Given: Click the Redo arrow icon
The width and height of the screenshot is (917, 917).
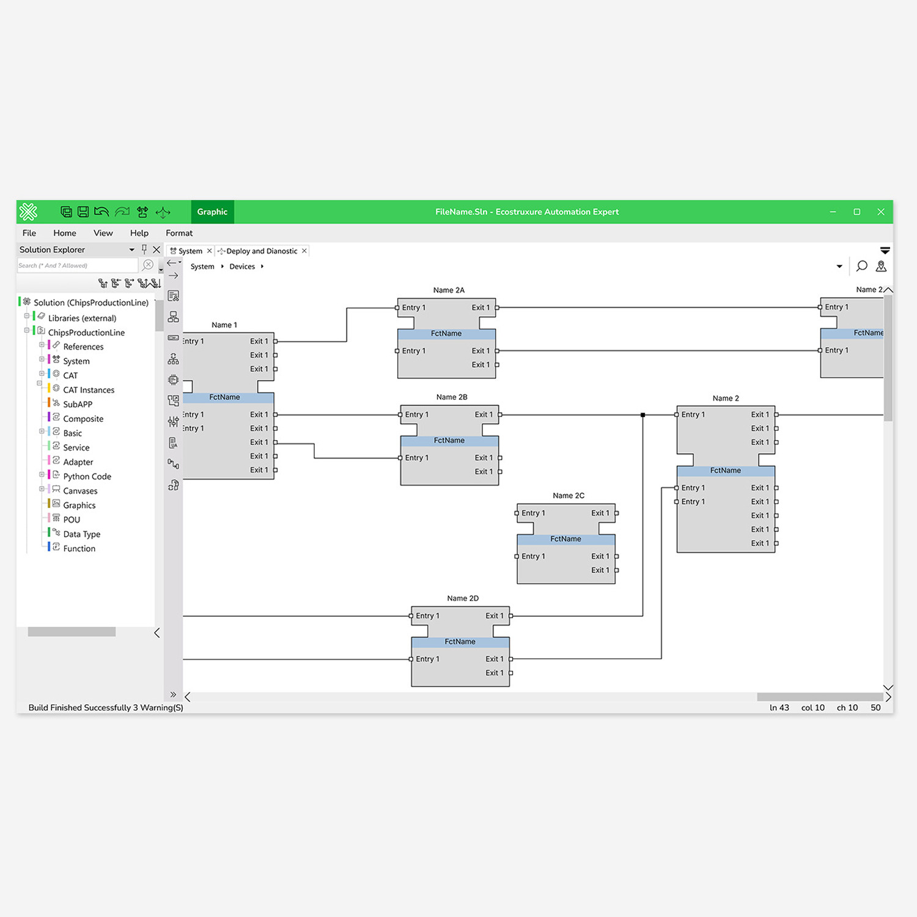Looking at the screenshot, I should pyautogui.click(x=122, y=212).
